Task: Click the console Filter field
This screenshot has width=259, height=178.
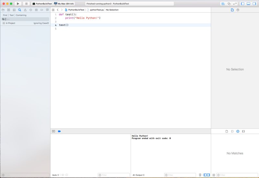Action: (x=180, y=175)
